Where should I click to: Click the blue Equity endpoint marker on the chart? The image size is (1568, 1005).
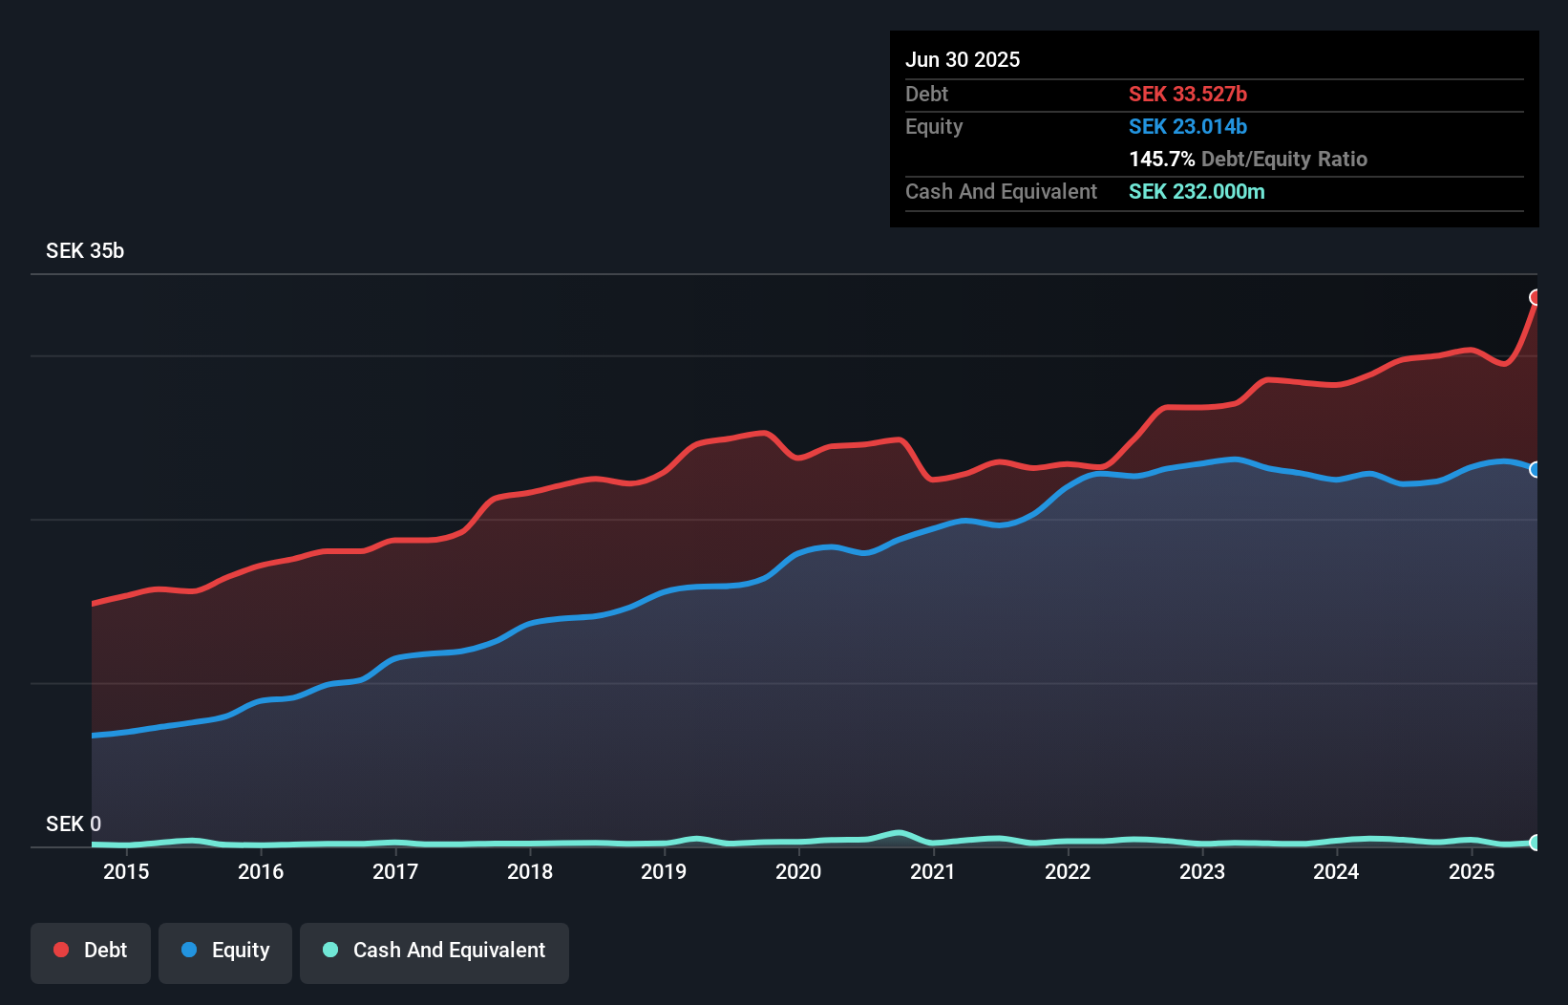click(1535, 469)
